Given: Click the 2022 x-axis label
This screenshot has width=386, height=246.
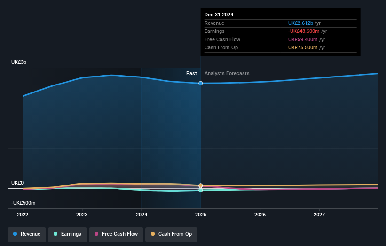Looking at the screenshot, I should click(x=23, y=215).
